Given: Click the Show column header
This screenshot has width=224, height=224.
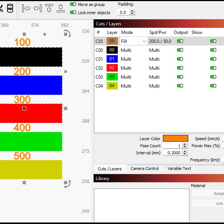Looking at the screenshot, I should click(x=207, y=32).
